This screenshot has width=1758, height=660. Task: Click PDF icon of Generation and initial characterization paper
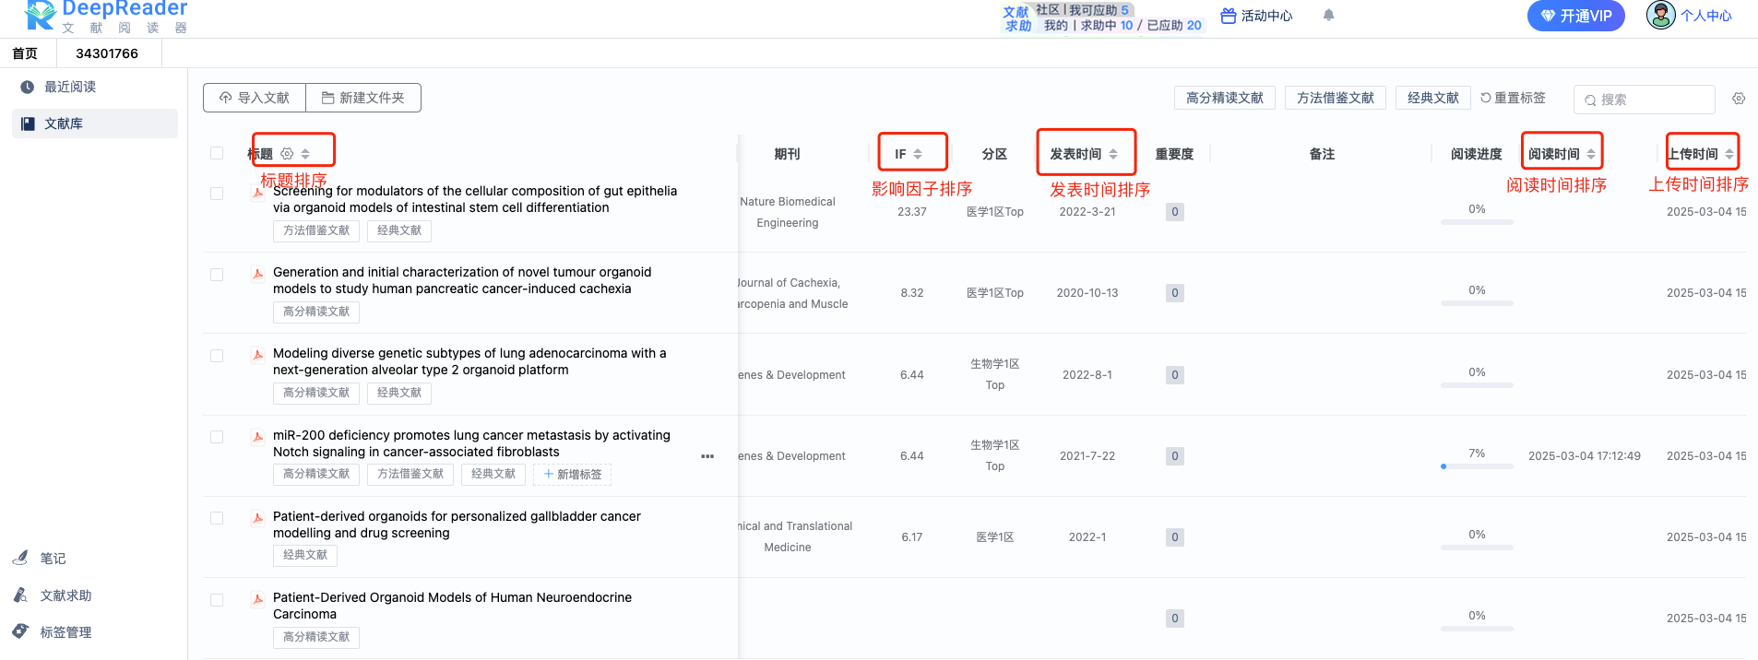point(257,273)
